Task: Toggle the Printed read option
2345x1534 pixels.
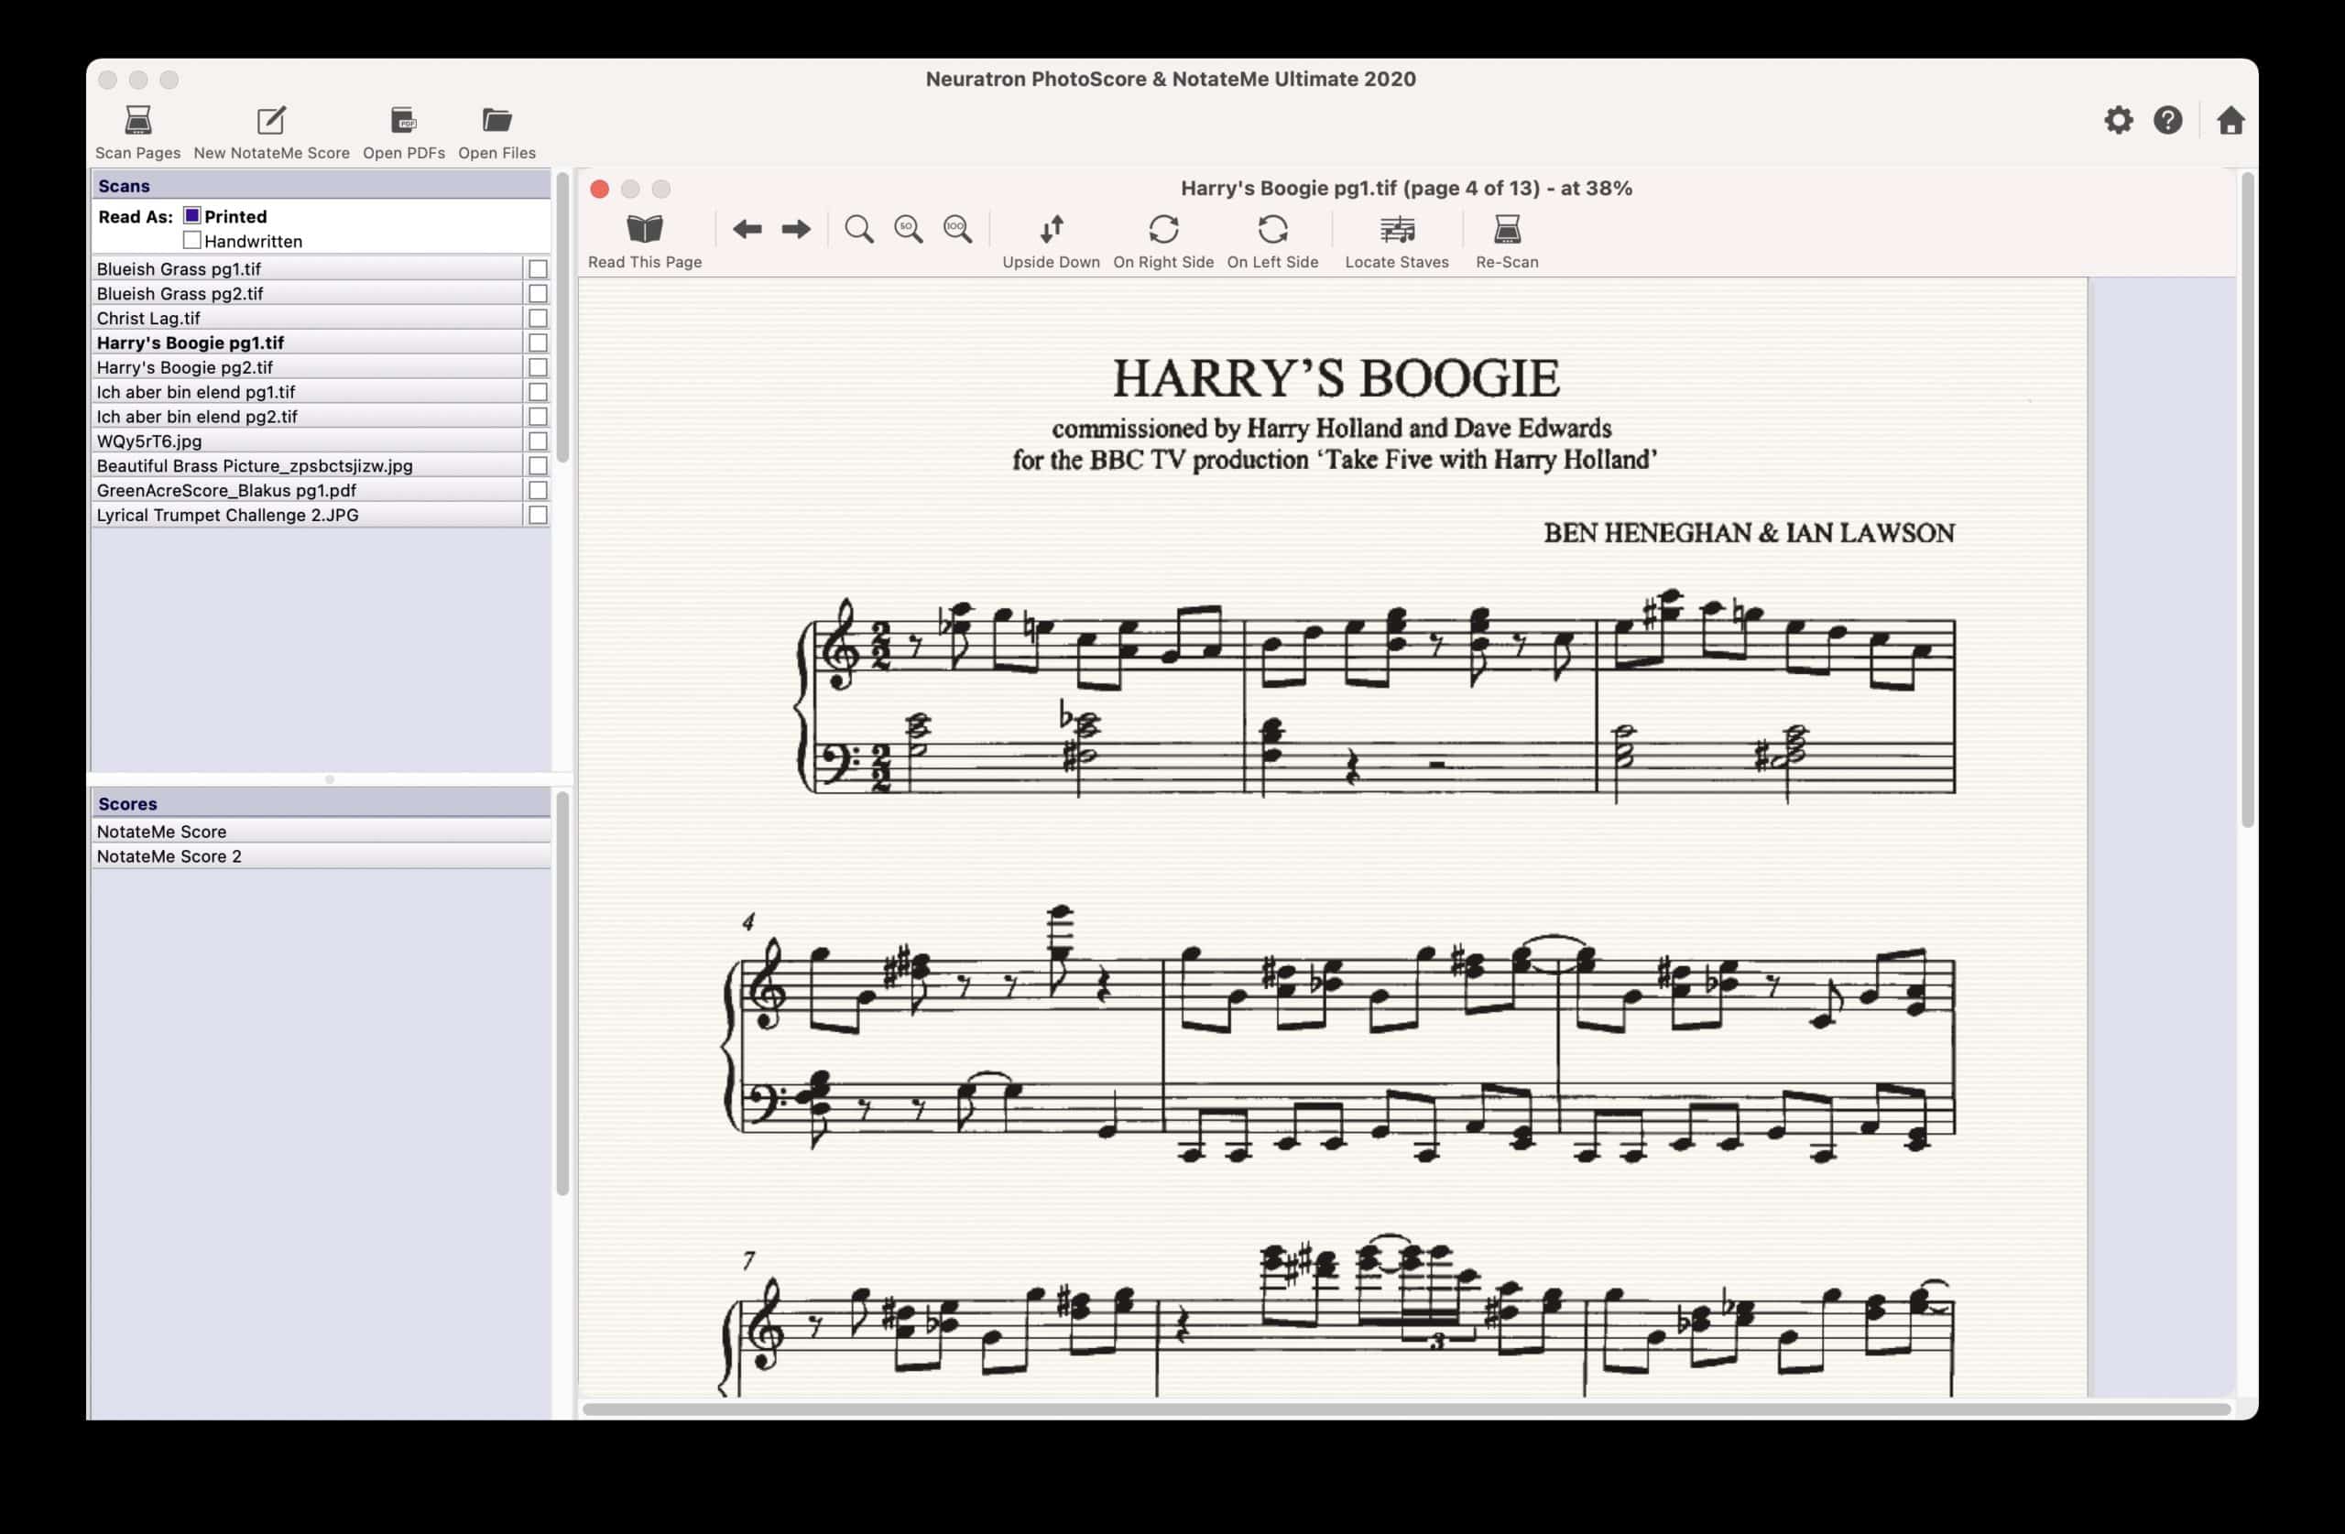Action: (x=193, y=215)
